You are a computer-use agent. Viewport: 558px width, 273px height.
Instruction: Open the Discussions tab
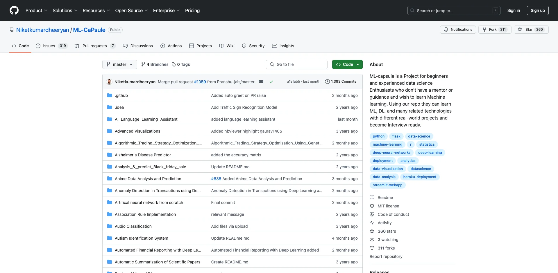tap(138, 46)
